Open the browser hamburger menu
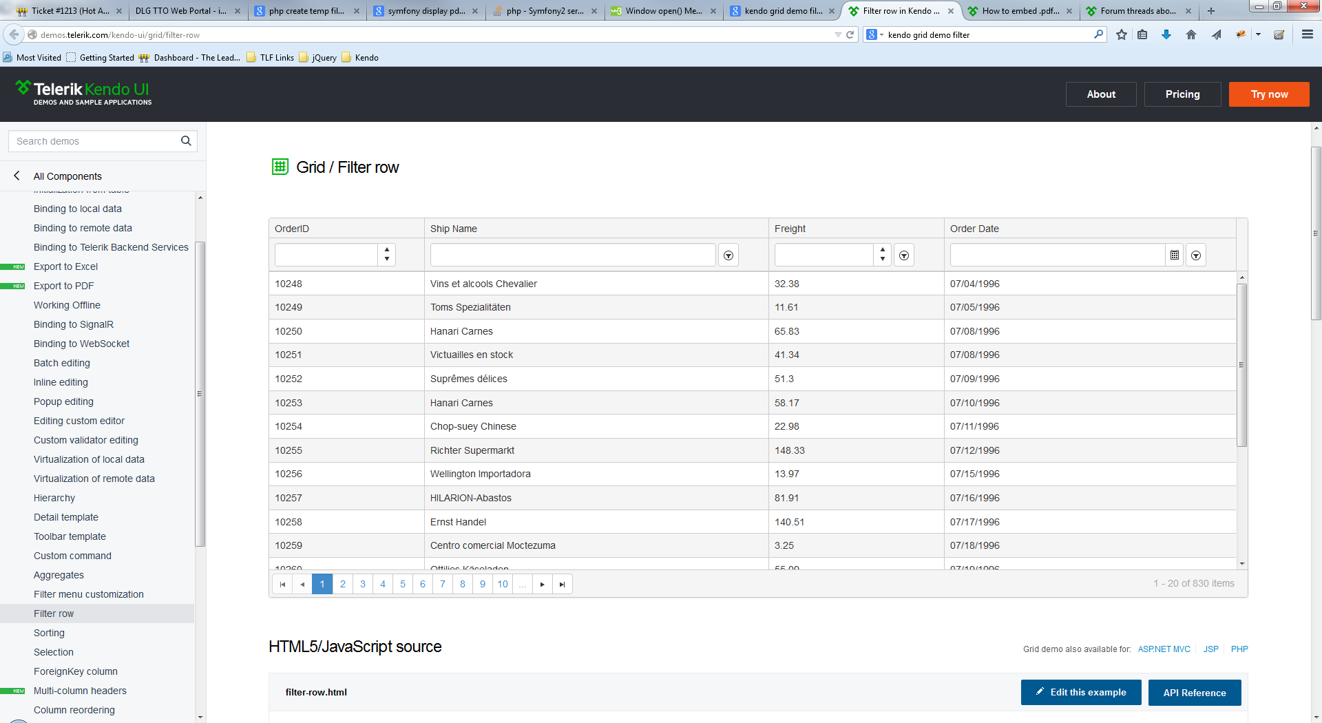 1308,34
